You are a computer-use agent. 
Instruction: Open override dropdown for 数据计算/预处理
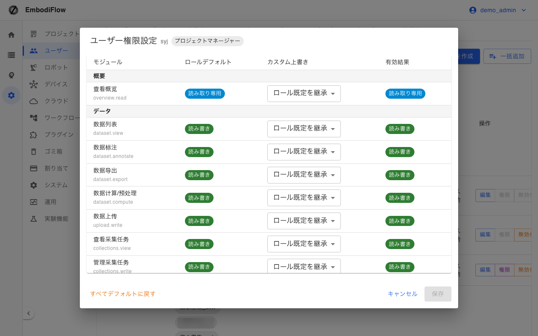tap(304, 197)
